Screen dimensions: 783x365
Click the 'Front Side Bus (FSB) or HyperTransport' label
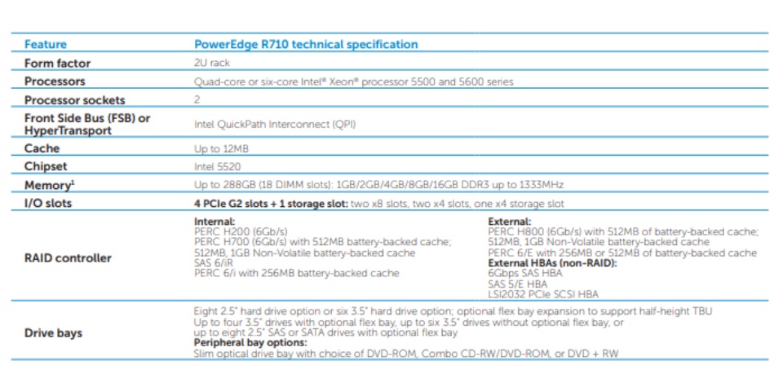87,124
